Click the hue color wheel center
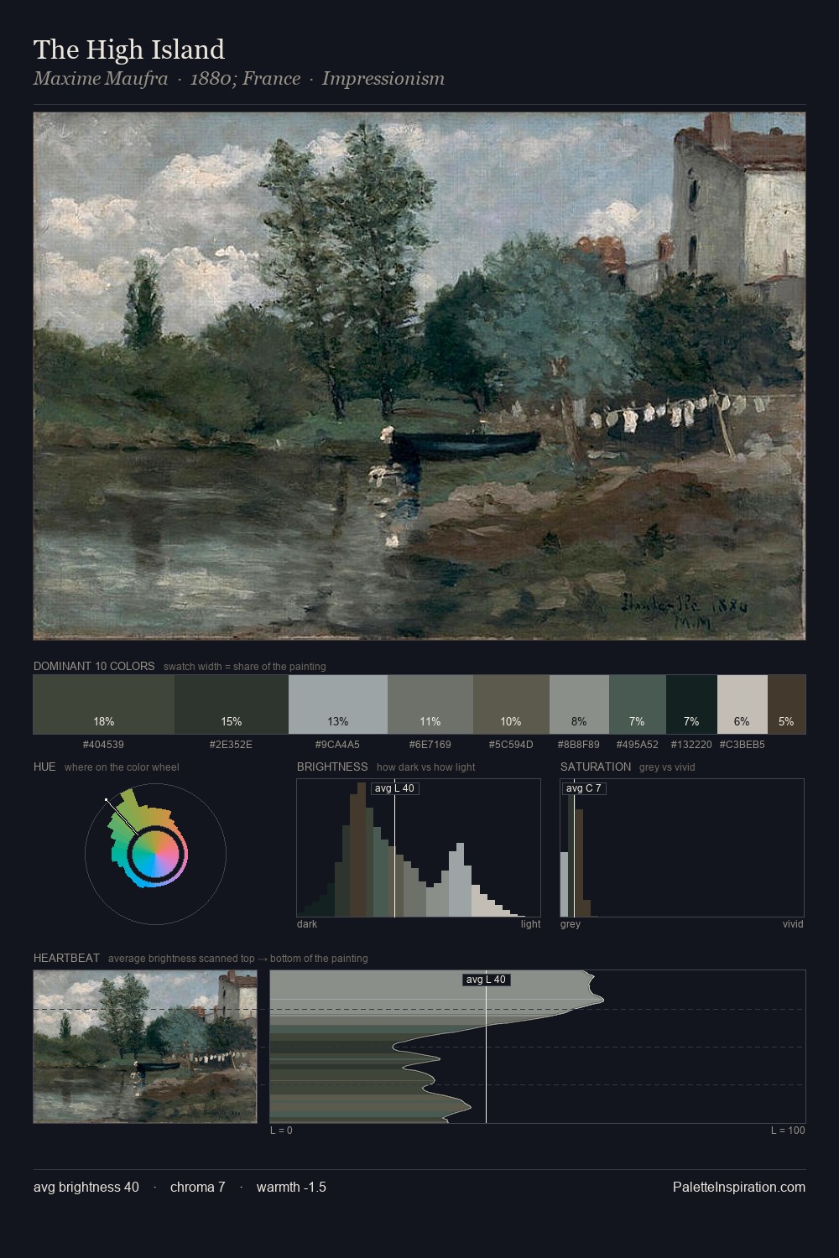Viewport: 839px width, 1258px height. (x=155, y=854)
